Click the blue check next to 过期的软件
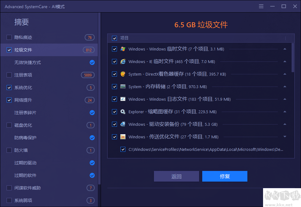 [92, 175]
